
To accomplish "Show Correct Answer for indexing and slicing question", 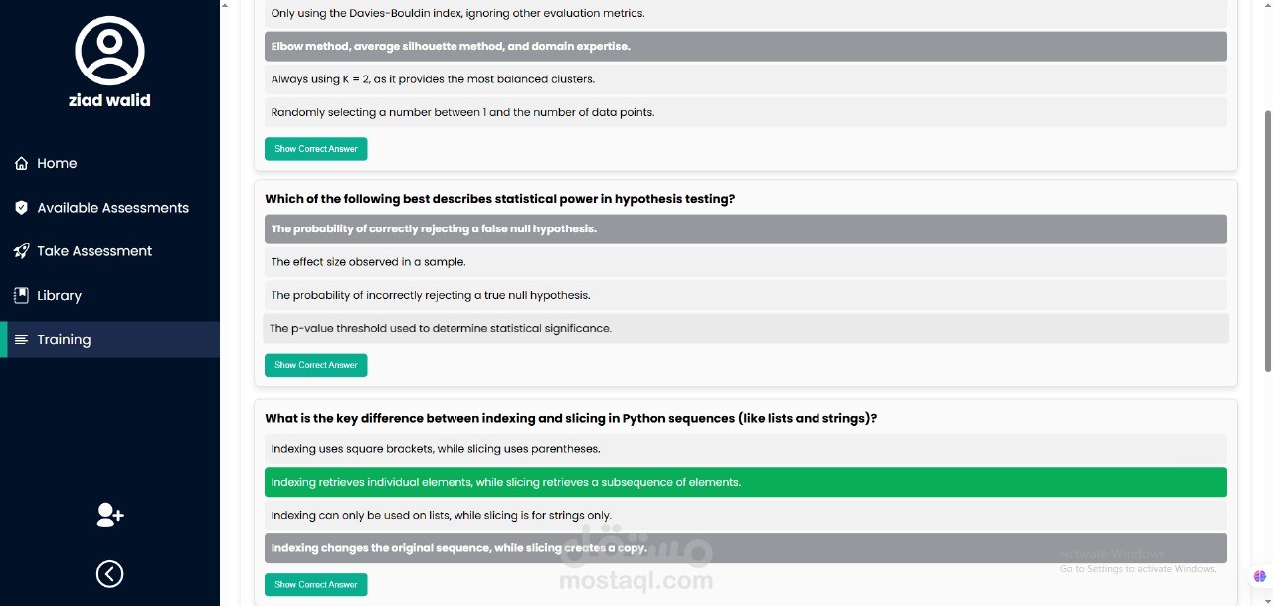I will (x=316, y=585).
